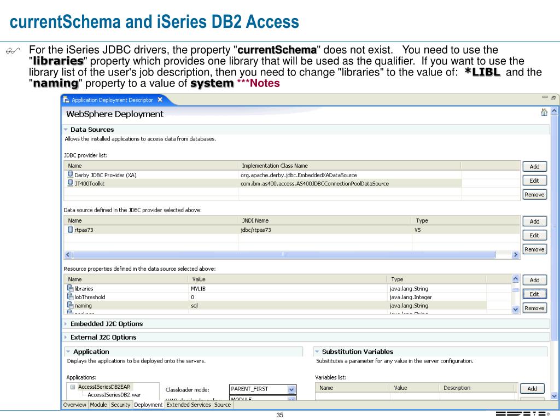The width and height of the screenshot is (560, 420).
Task: Click left arrow of data source scrollbar
Action: pos(68,255)
